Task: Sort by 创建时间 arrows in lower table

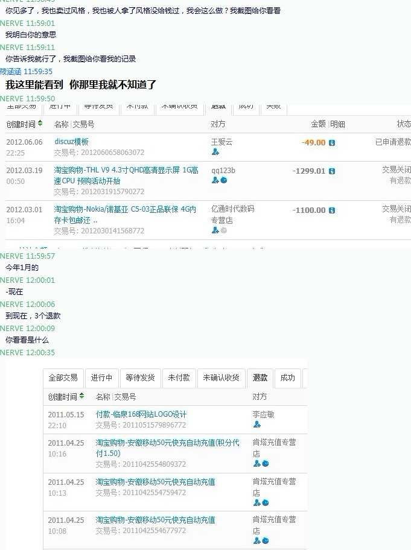Action: tap(82, 396)
